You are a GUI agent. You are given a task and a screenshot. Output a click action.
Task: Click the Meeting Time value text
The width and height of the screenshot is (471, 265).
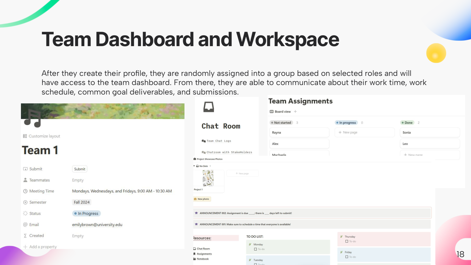pyautogui.click(x=122, y=191)
